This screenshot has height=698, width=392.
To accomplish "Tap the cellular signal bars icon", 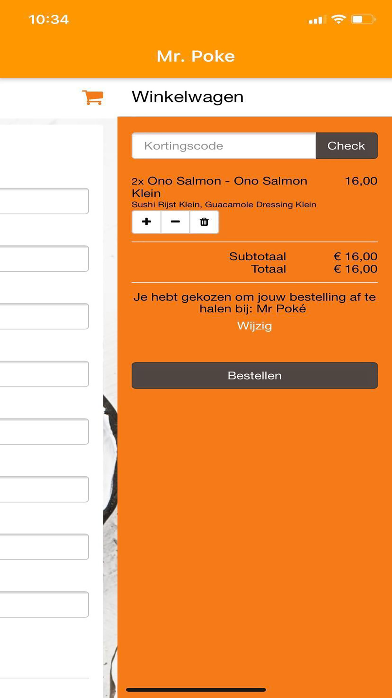I will tap(316, 20).
